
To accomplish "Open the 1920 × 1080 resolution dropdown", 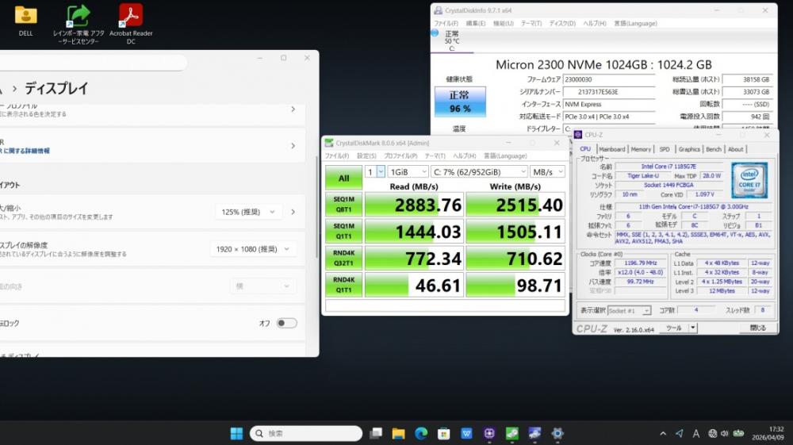I will tap(255, 249).
